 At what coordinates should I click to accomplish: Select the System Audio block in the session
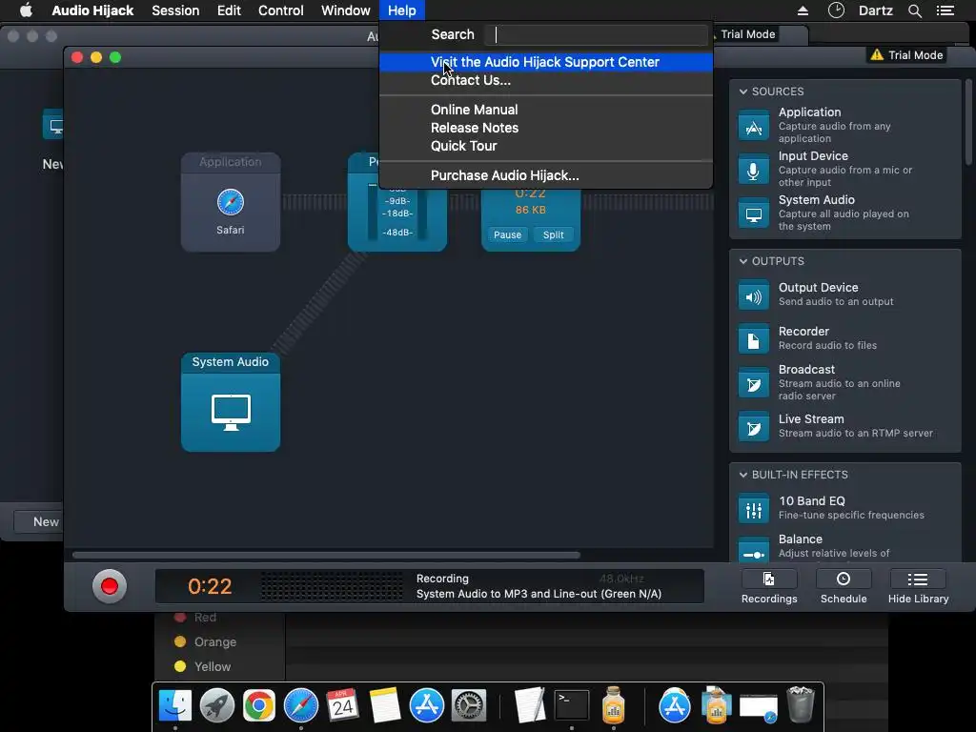(x=231, y=402)
